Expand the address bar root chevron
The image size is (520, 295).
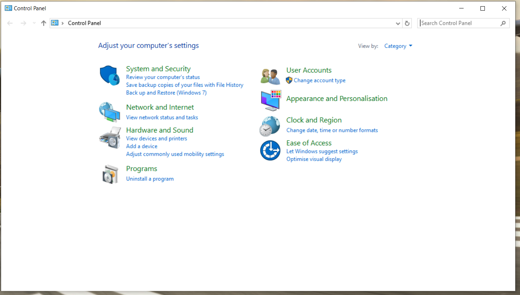63,23
